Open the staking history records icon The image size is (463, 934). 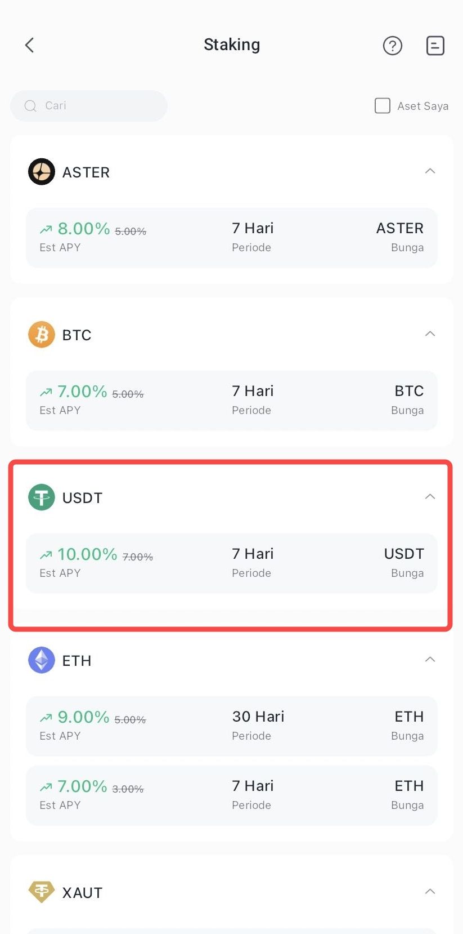(x=435, y=46)
